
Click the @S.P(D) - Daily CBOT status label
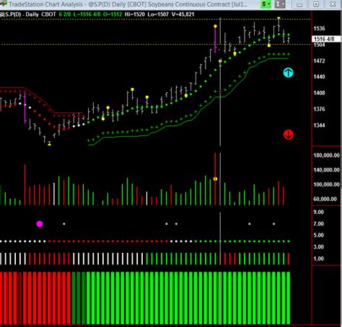(28, 14)
